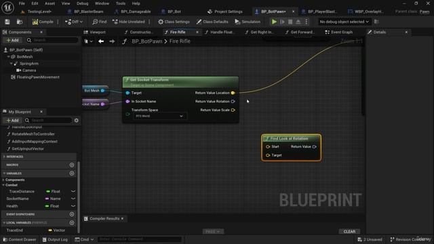Screen dimensions: 434x244
Task: Click Return Value pin on Find Look at Rotation
Action: coord(315,146)
